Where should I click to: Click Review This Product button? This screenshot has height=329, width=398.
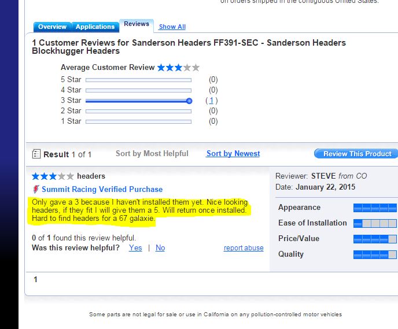[356, 154]
